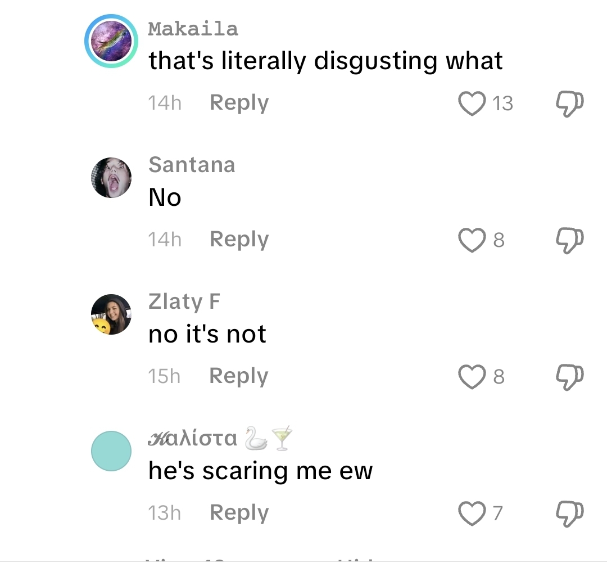This screenshot has height=563, width=607.
Task: Tap the heart on Santana's comment
Action: (472, 240)
